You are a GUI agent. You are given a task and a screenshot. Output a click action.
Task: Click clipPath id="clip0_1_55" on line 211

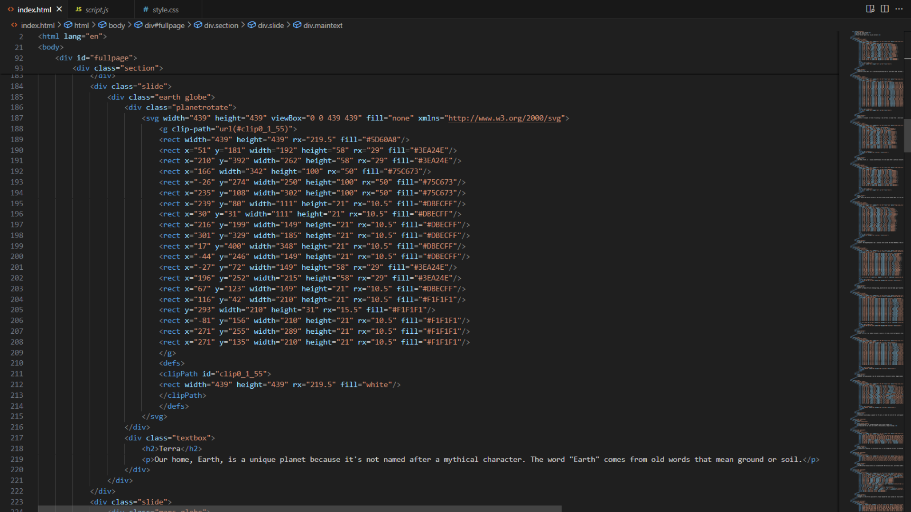(x=215, y=374)
